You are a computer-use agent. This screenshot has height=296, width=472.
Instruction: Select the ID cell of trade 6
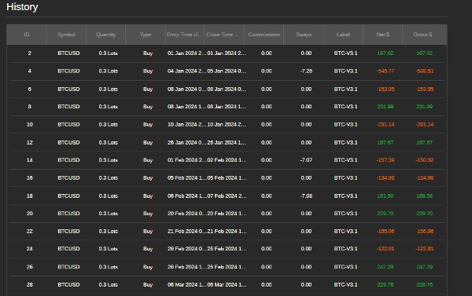pyautogui.click(x=30, y=90)
